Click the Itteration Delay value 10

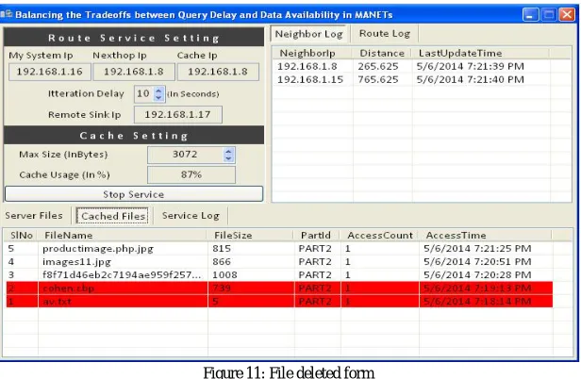coord(143,93)
